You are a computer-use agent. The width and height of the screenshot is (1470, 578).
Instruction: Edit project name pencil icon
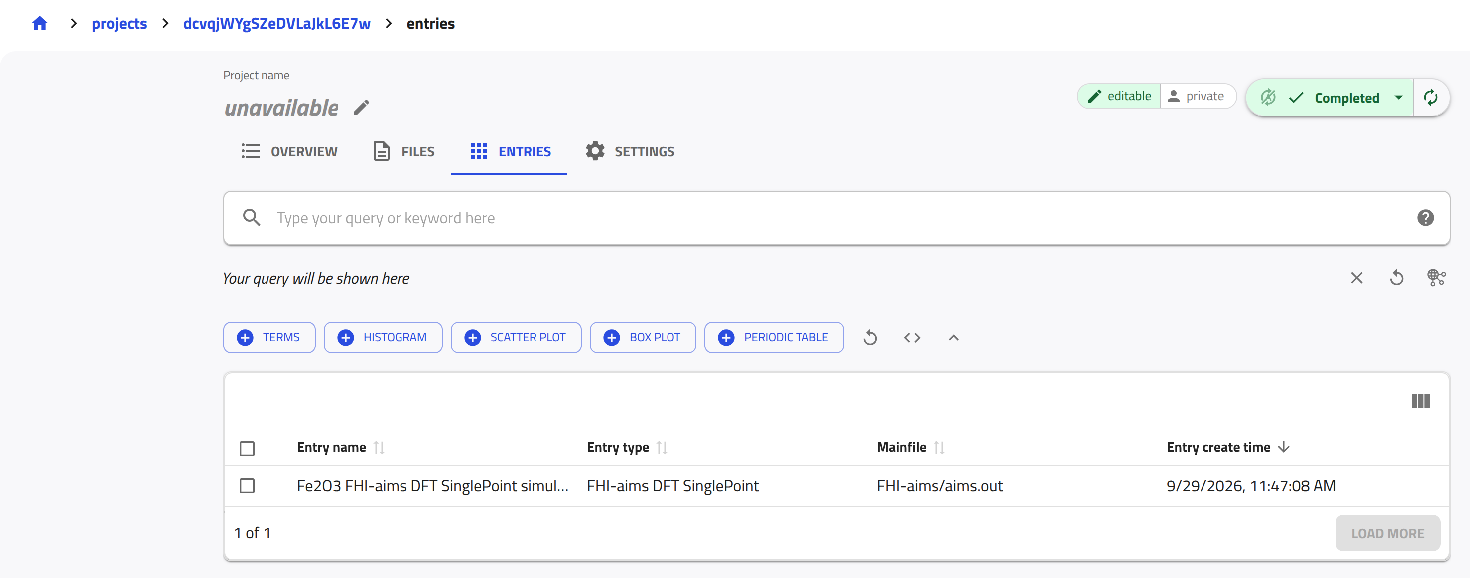361,107
